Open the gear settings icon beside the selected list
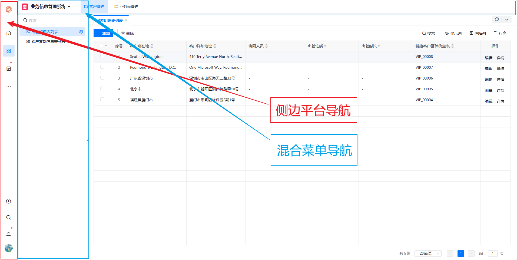The height and width of the screenshot is (260, 517). pos(81,32)
